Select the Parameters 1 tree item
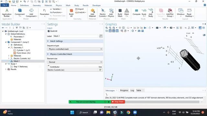The height and width of the screenshot is (116, 207). point(19,37)
